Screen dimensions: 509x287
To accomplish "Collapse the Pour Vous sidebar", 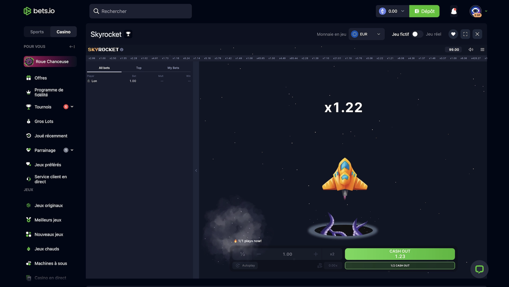I will tap(72, 46).
